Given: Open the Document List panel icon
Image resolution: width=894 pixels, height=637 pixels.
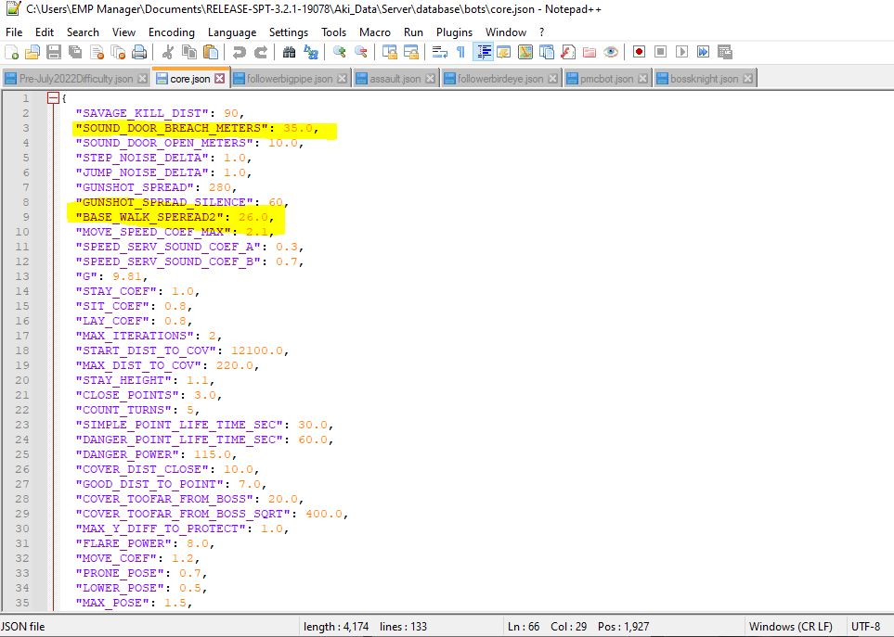Looking at the screenshot, I should pos(547,52).
